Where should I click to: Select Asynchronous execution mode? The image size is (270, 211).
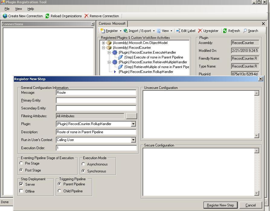(x=83, y=164)
